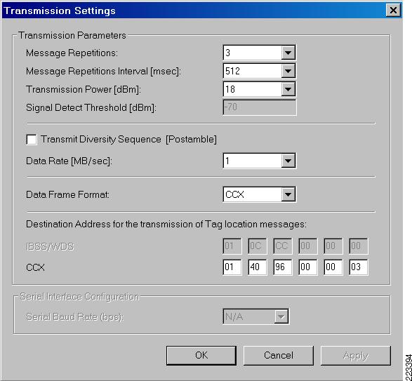Image resolution: width=412 pixels, height=381 pixels.
Task: Click the first IBSS/WDS address field
Action: [x=232, y=246]
